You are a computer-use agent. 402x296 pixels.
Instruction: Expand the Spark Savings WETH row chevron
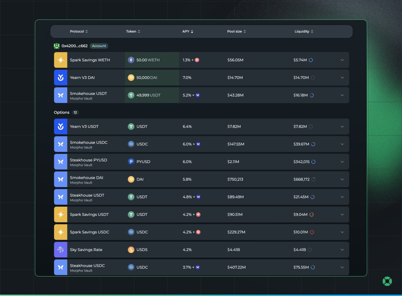click(342, 60)
